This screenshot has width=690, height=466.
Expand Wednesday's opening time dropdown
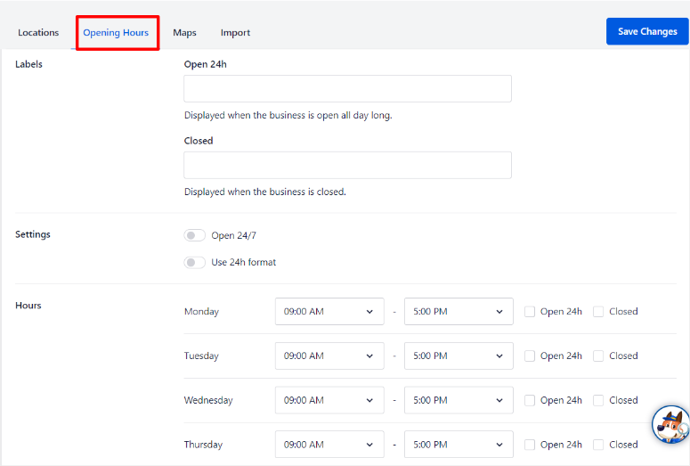(329, 400)
